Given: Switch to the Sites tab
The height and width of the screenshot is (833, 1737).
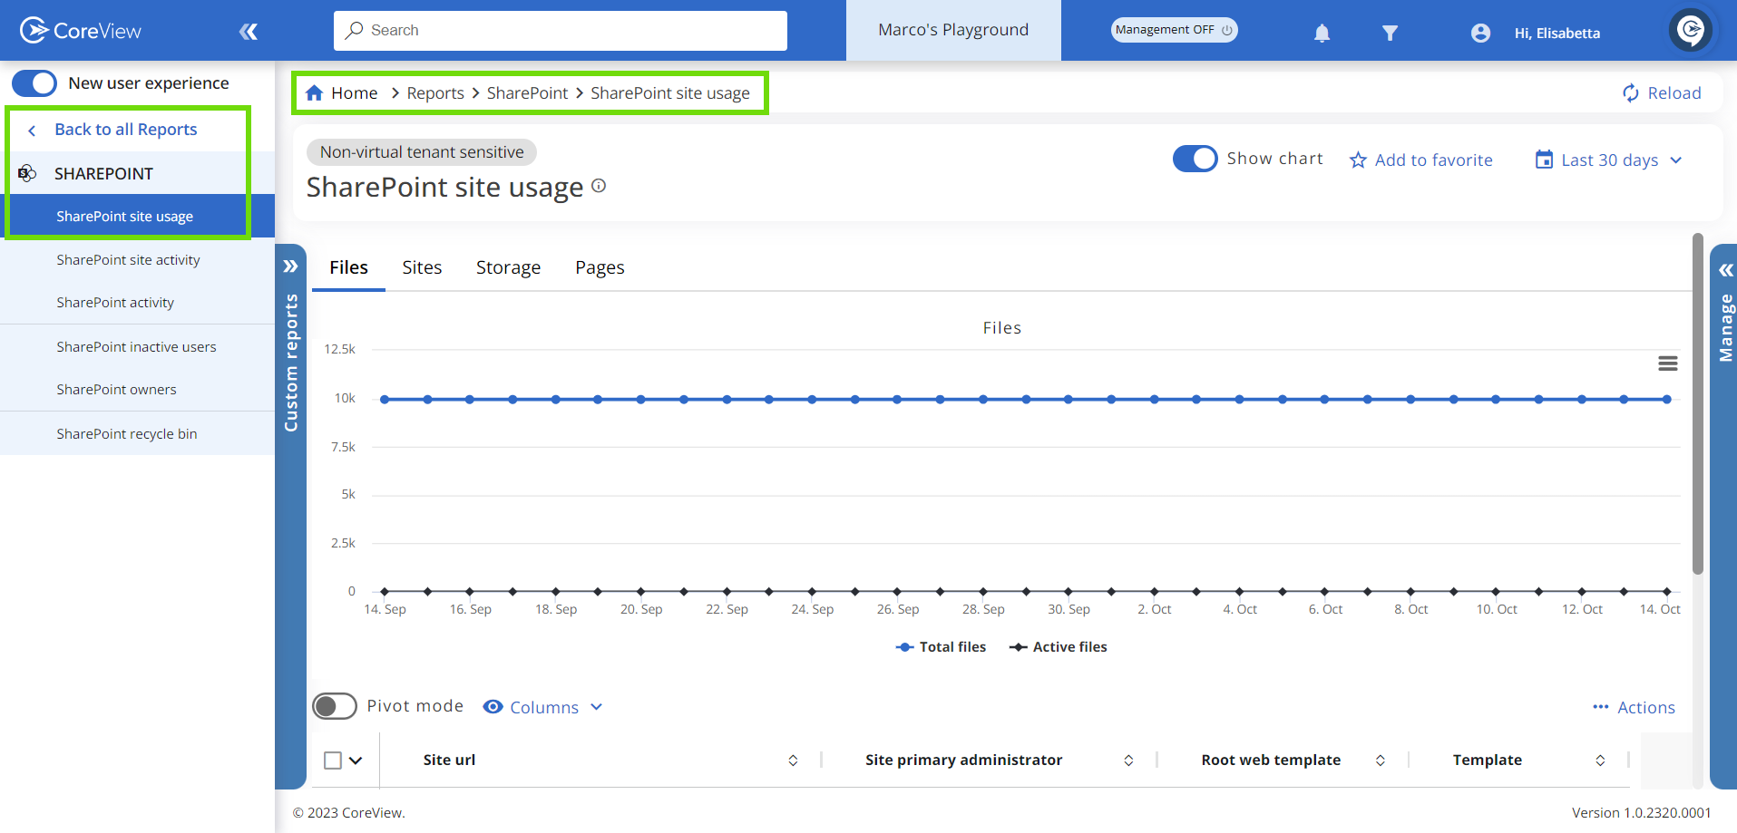Looking at the screenshot, I should 422,267.
